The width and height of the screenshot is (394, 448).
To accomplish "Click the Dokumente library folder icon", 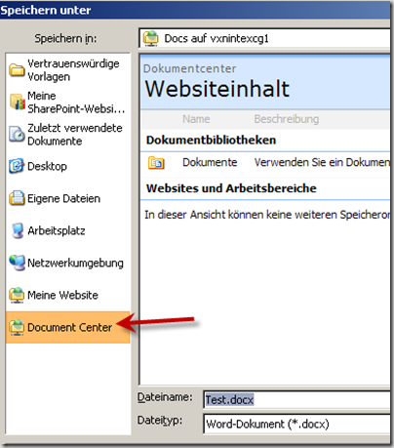I will (x=156, y=162).
